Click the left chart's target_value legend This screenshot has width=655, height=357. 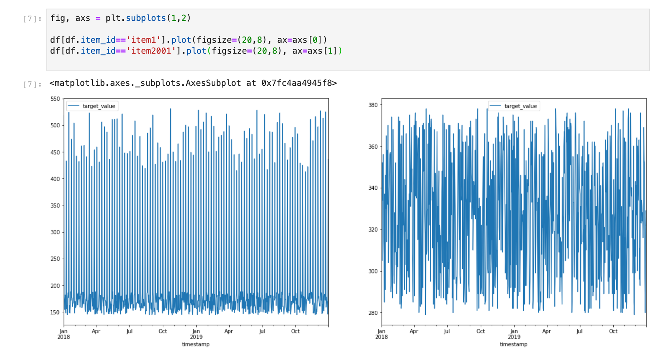[92, 106]
